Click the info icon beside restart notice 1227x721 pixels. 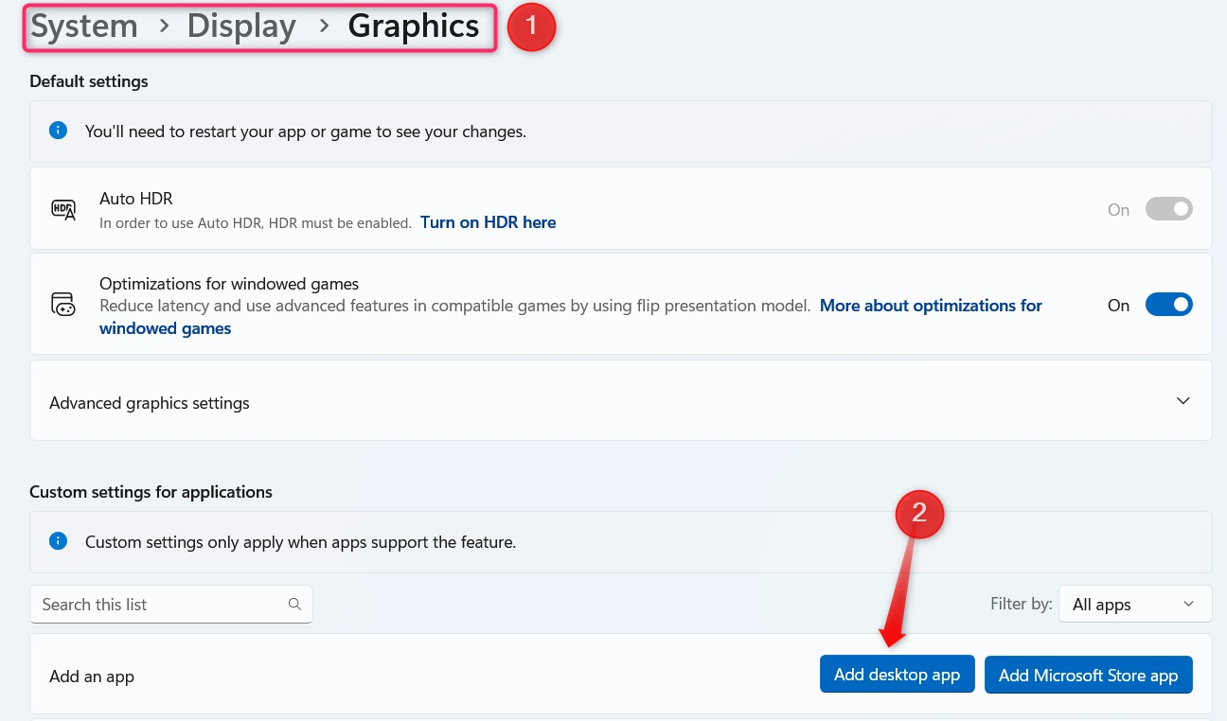(x=59, y=131)
